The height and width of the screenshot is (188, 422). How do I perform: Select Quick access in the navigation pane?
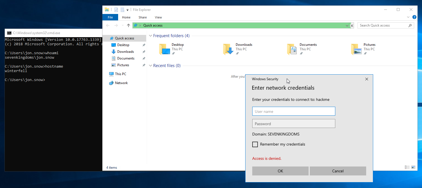click(124, 38)
